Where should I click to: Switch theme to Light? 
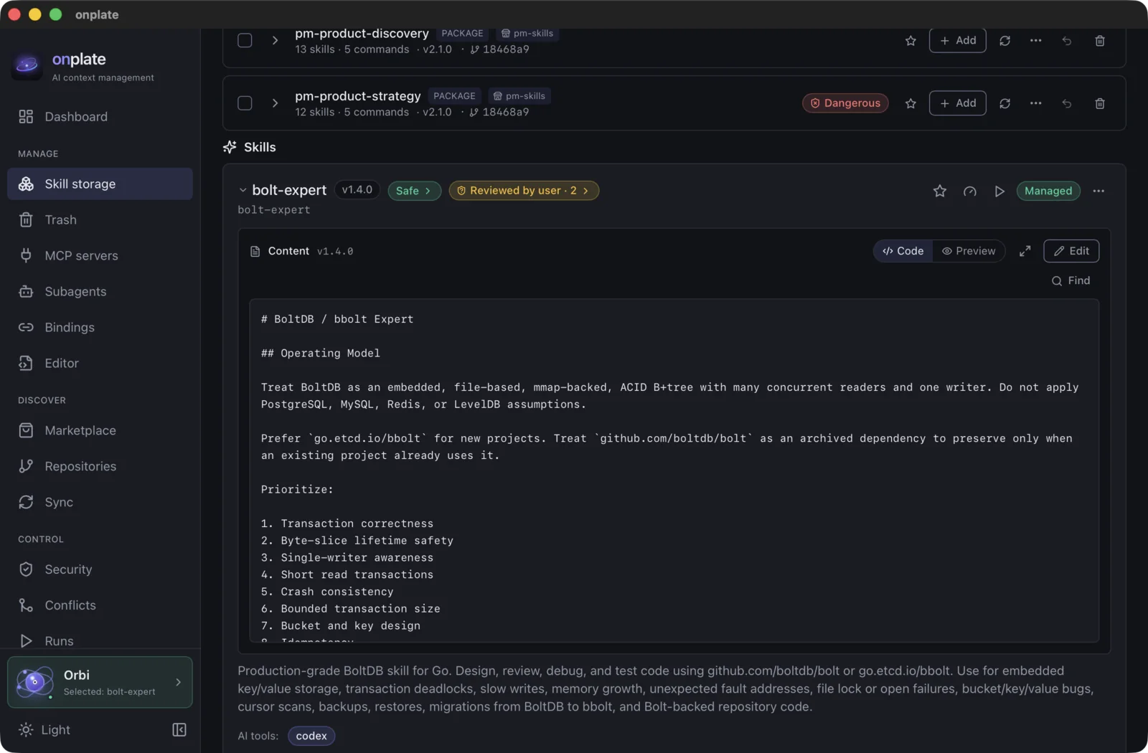44,729
